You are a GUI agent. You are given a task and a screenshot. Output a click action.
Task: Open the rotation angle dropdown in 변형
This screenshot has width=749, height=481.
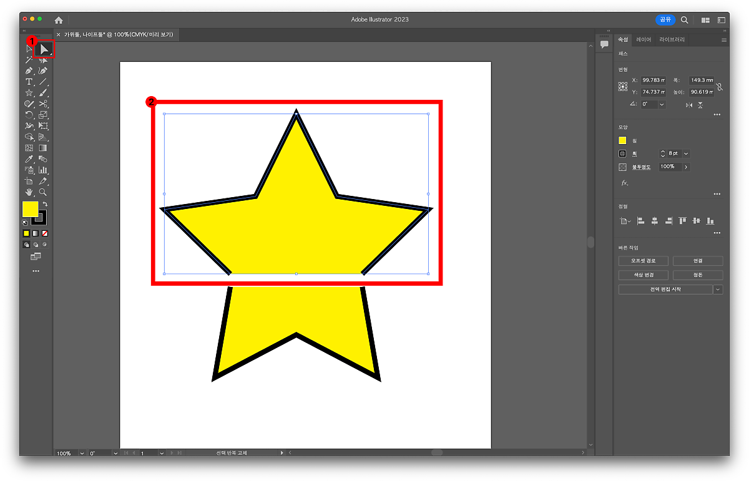[x=662, y=104]
